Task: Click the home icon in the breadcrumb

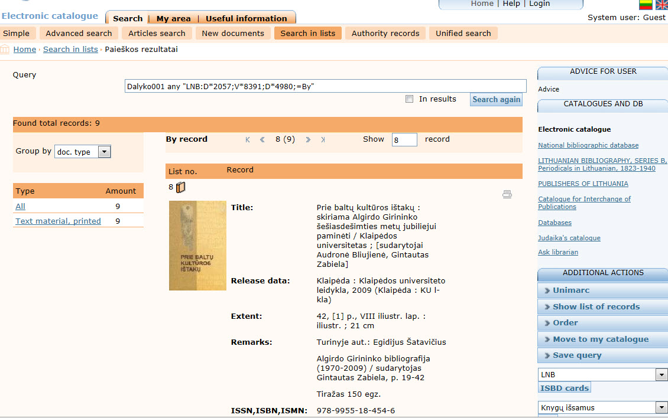Action: pos(5,50)
